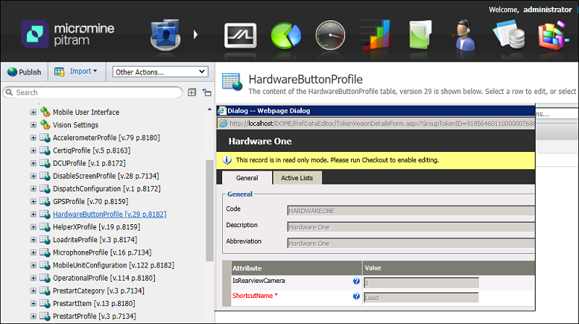Expand the GPSProfile tree node
The height and width of the screenshot is (324, 579).
(x=33, y=201)
